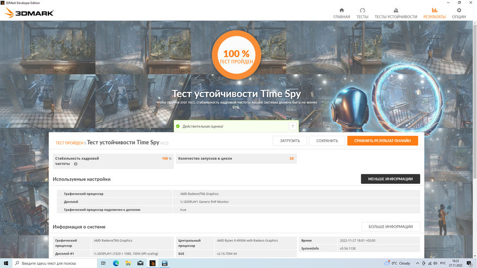477x268 pixels.
Task: Click the 3DMark taskbar icon
Action: (x=152, y=263)
